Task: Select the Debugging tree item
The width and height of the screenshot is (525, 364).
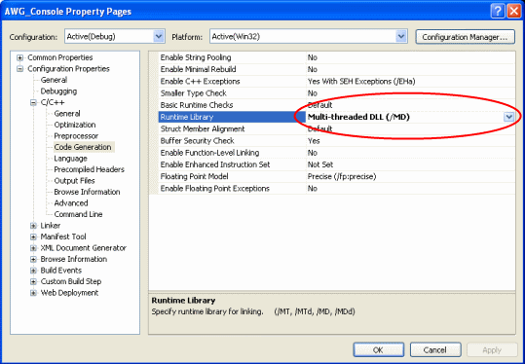Action: click(58, 91)
